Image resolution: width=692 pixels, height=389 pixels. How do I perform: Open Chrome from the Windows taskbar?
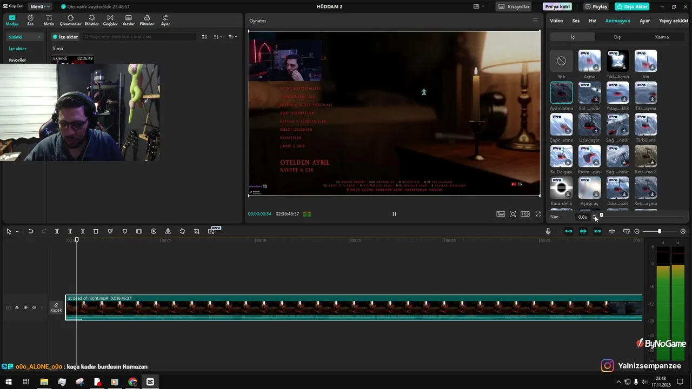(132, 382)
